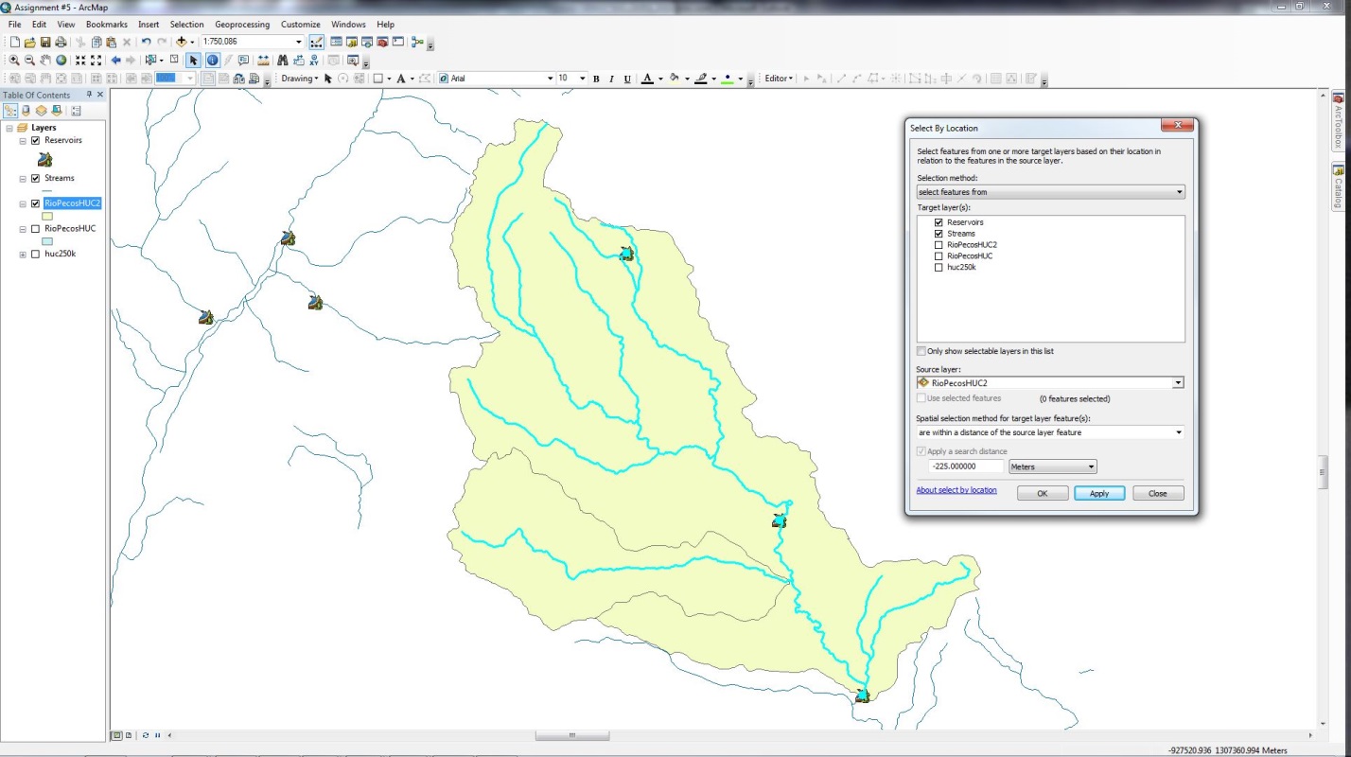Image resolution: width=1351 pixels, height=757 pixels.
Task: Open the Geoprocessing menu
Action: 242,24
